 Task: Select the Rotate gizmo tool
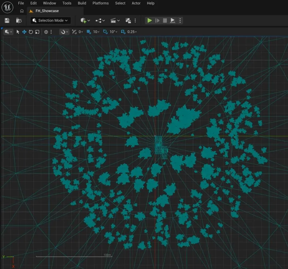(31, 32)
